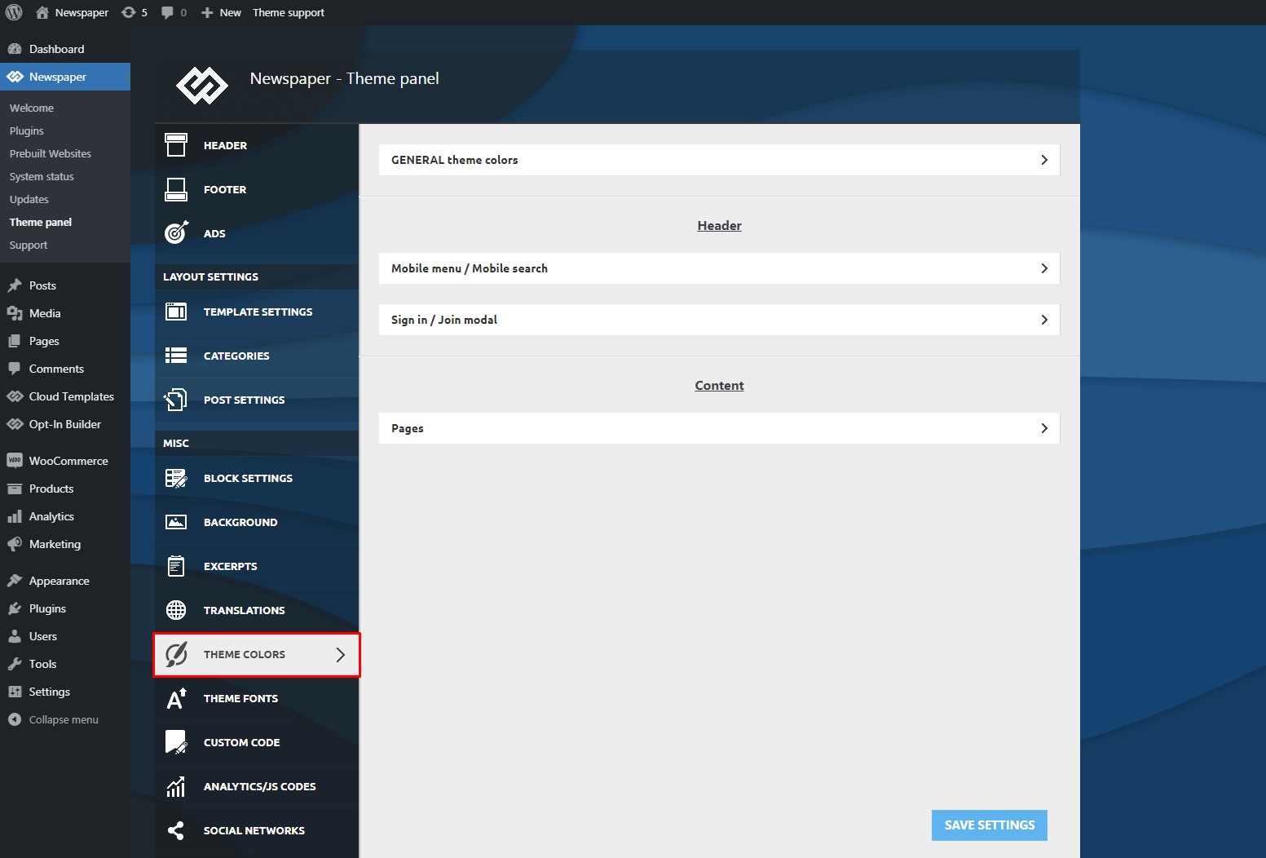Viewport: 1266px width, 858px height.
Task: Open the SOCIAL NETWORKS menu label
Action: [x=254, y=830]
